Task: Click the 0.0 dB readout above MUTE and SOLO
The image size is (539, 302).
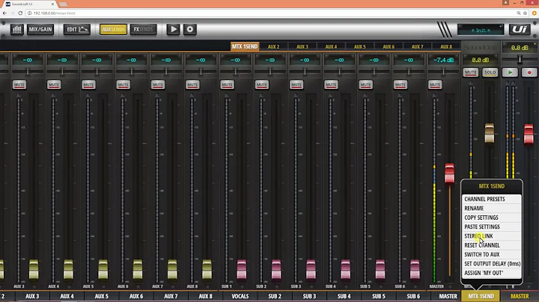Action: [480, 60]
